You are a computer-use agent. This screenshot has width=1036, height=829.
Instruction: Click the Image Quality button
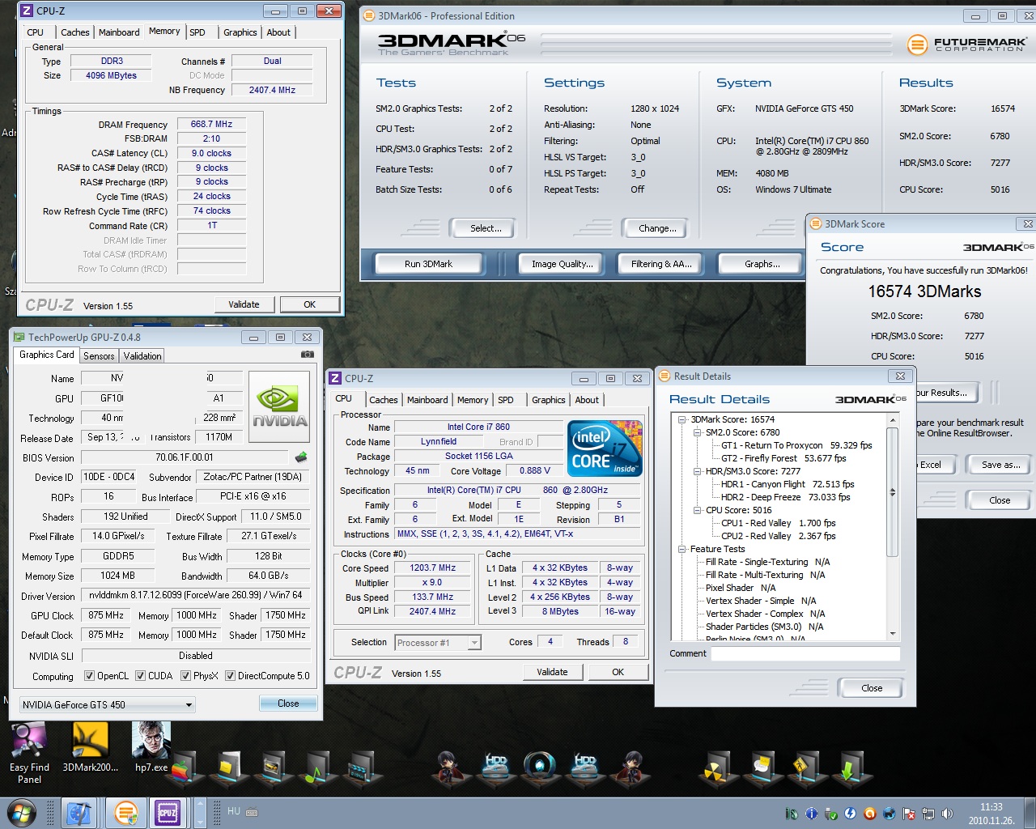(x=562, y=264)
